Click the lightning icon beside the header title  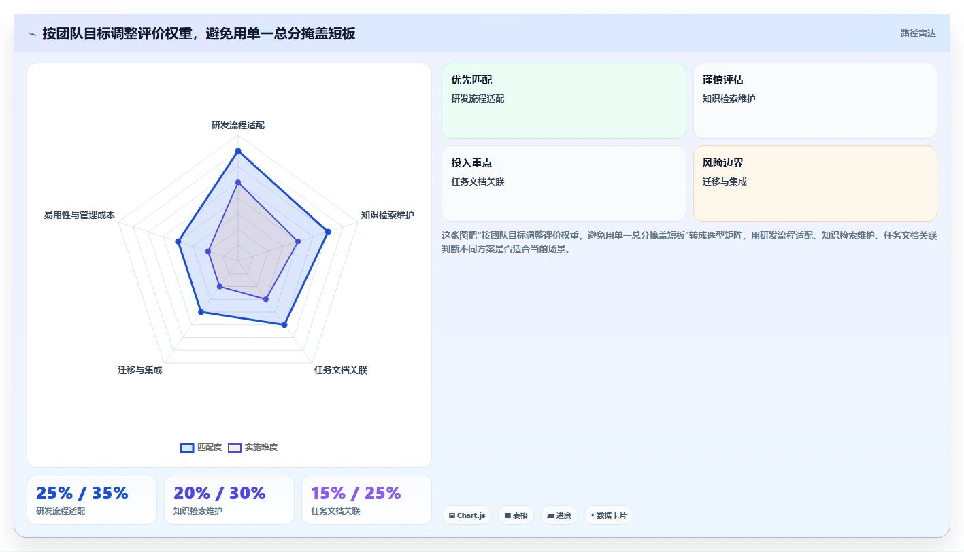point(32,33)
